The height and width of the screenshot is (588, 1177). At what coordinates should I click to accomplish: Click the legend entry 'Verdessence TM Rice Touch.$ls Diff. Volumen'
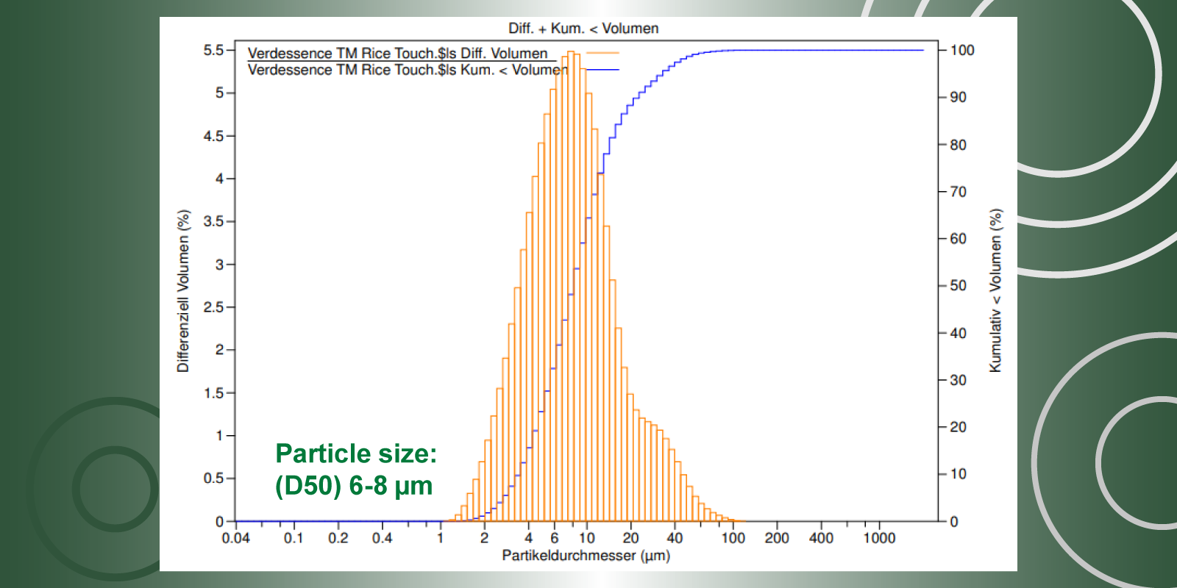[x=398, y=53]
